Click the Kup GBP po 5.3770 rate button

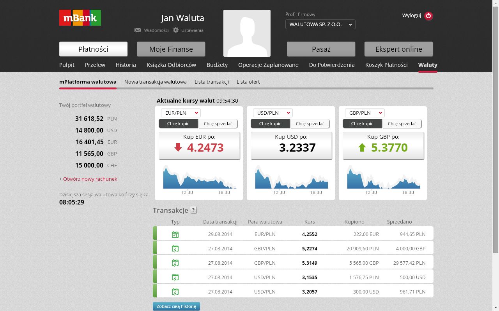coord(383,145)
